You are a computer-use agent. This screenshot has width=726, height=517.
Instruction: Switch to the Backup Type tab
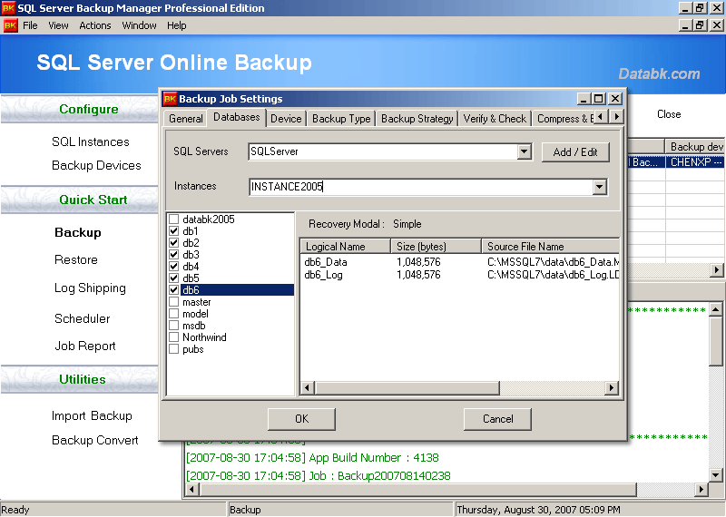pyautogui.click(x=341, y=119)
